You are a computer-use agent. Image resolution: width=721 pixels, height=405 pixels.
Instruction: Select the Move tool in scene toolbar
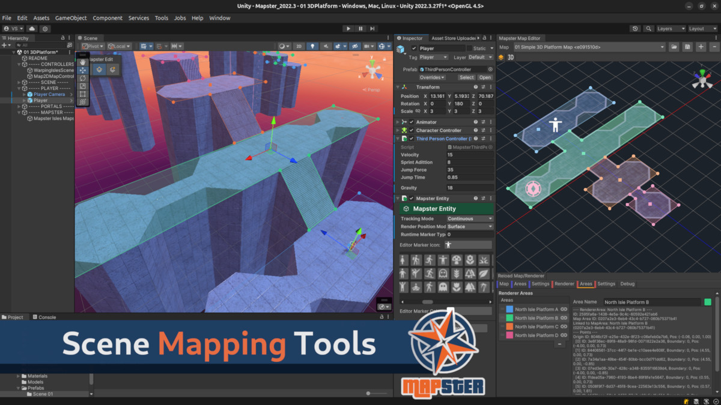(x=83, y=70)
